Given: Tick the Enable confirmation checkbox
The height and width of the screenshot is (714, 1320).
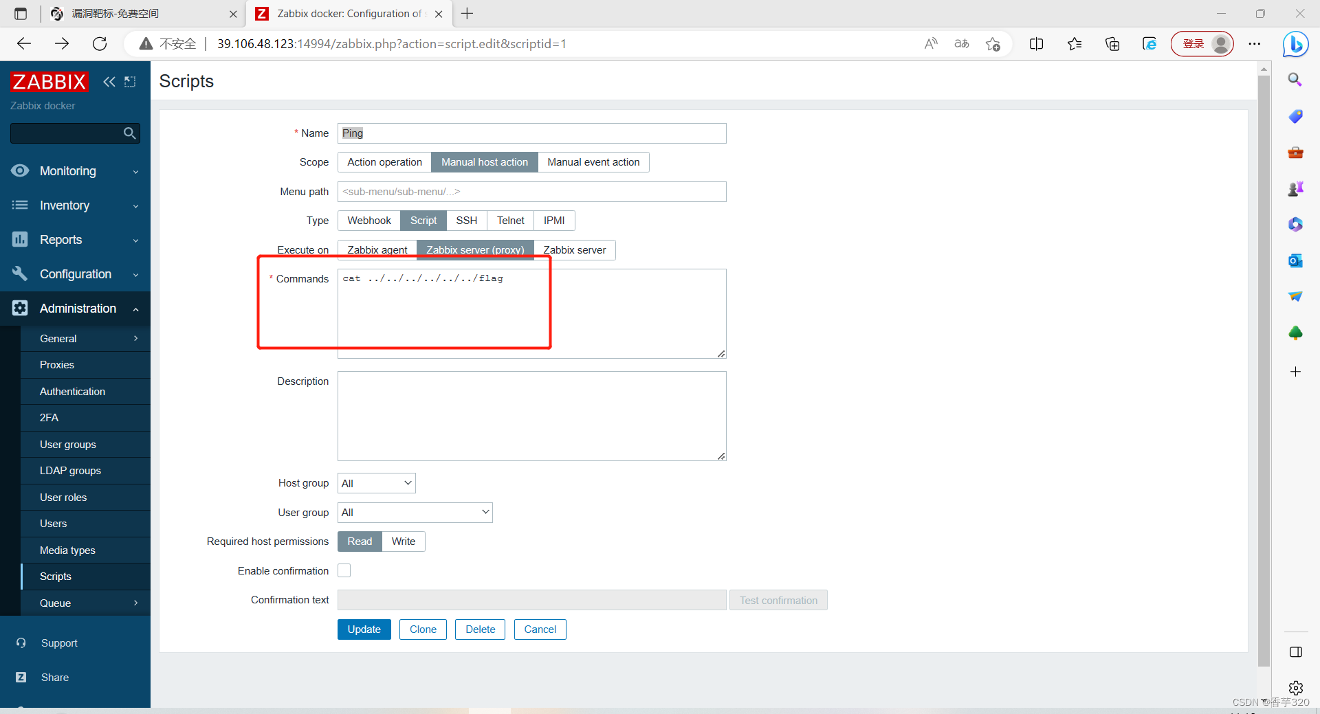Looking at the screenshot, I should point(344,570).
